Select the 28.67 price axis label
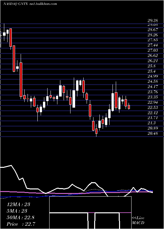Viewport: 164px width, 229px height. pyautogui.click(x=153, y=29)
